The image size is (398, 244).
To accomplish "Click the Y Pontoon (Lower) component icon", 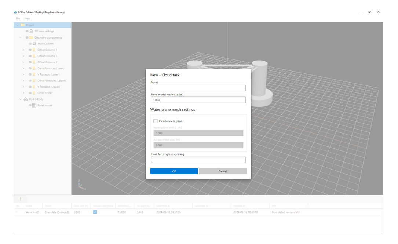I will pos(34,74).
